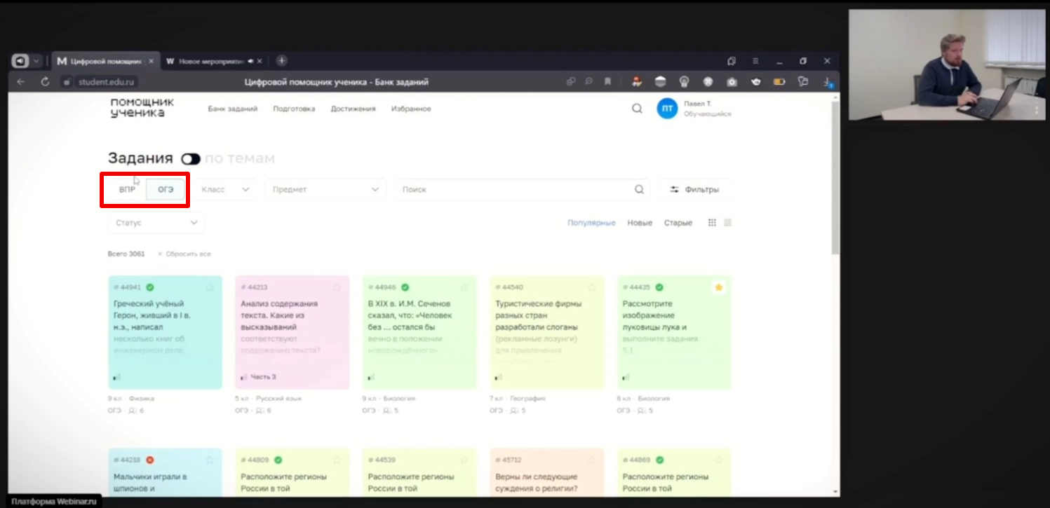Add task 44213 to favorites with star
The height and width of the screenshot is (508, 1050).
click(x=337, y=287)
